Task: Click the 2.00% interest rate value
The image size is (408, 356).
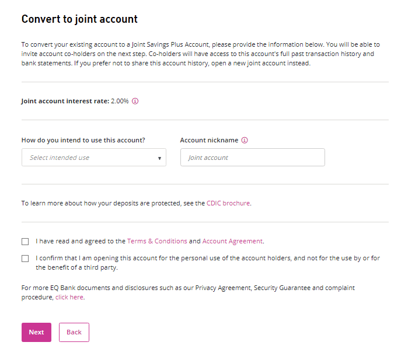Action: click(120, 101)
